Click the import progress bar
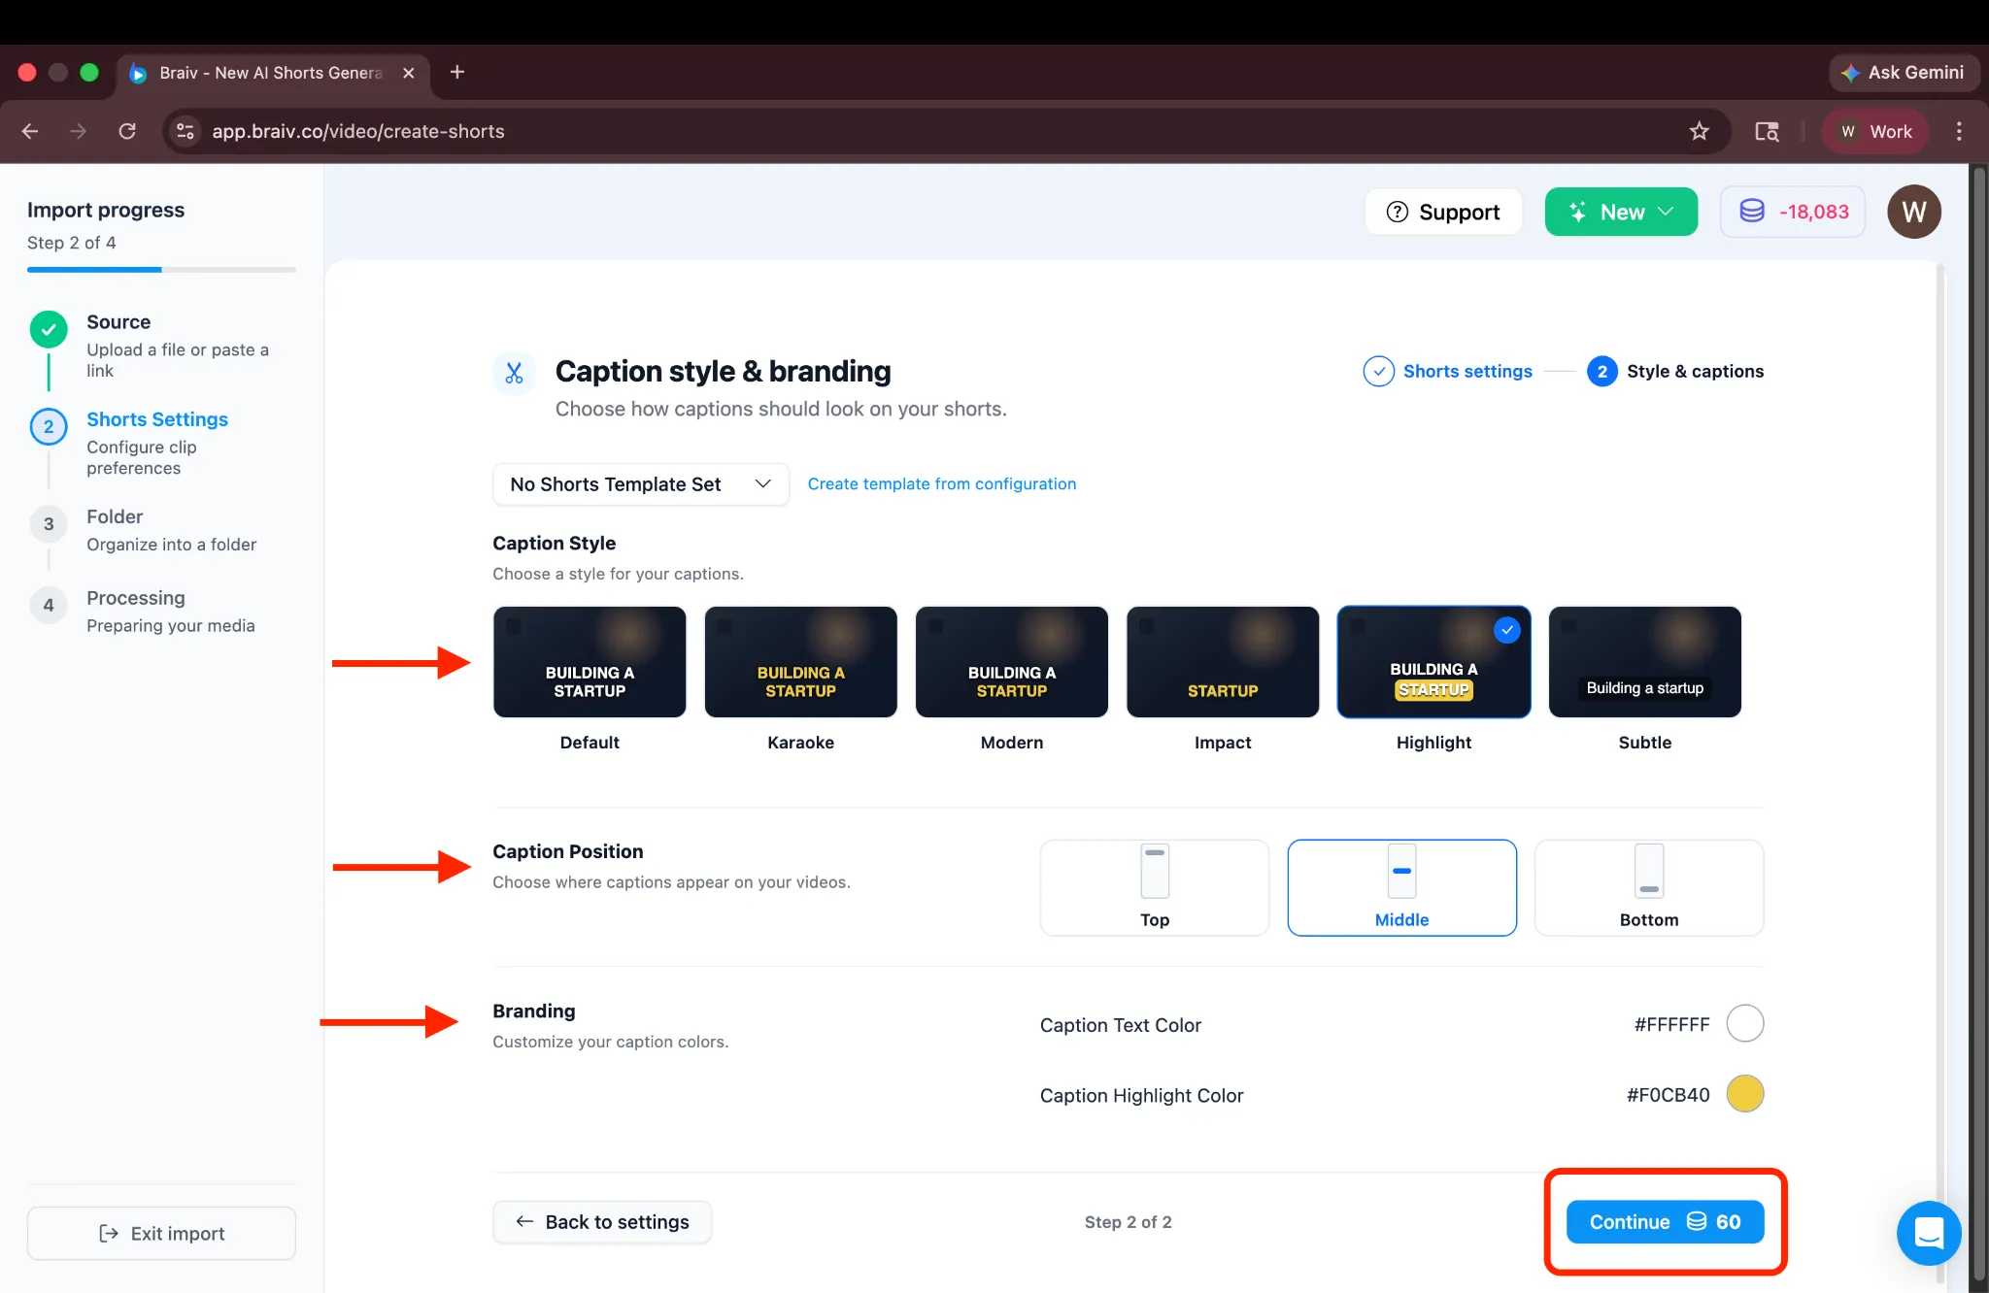 point(161,269)
